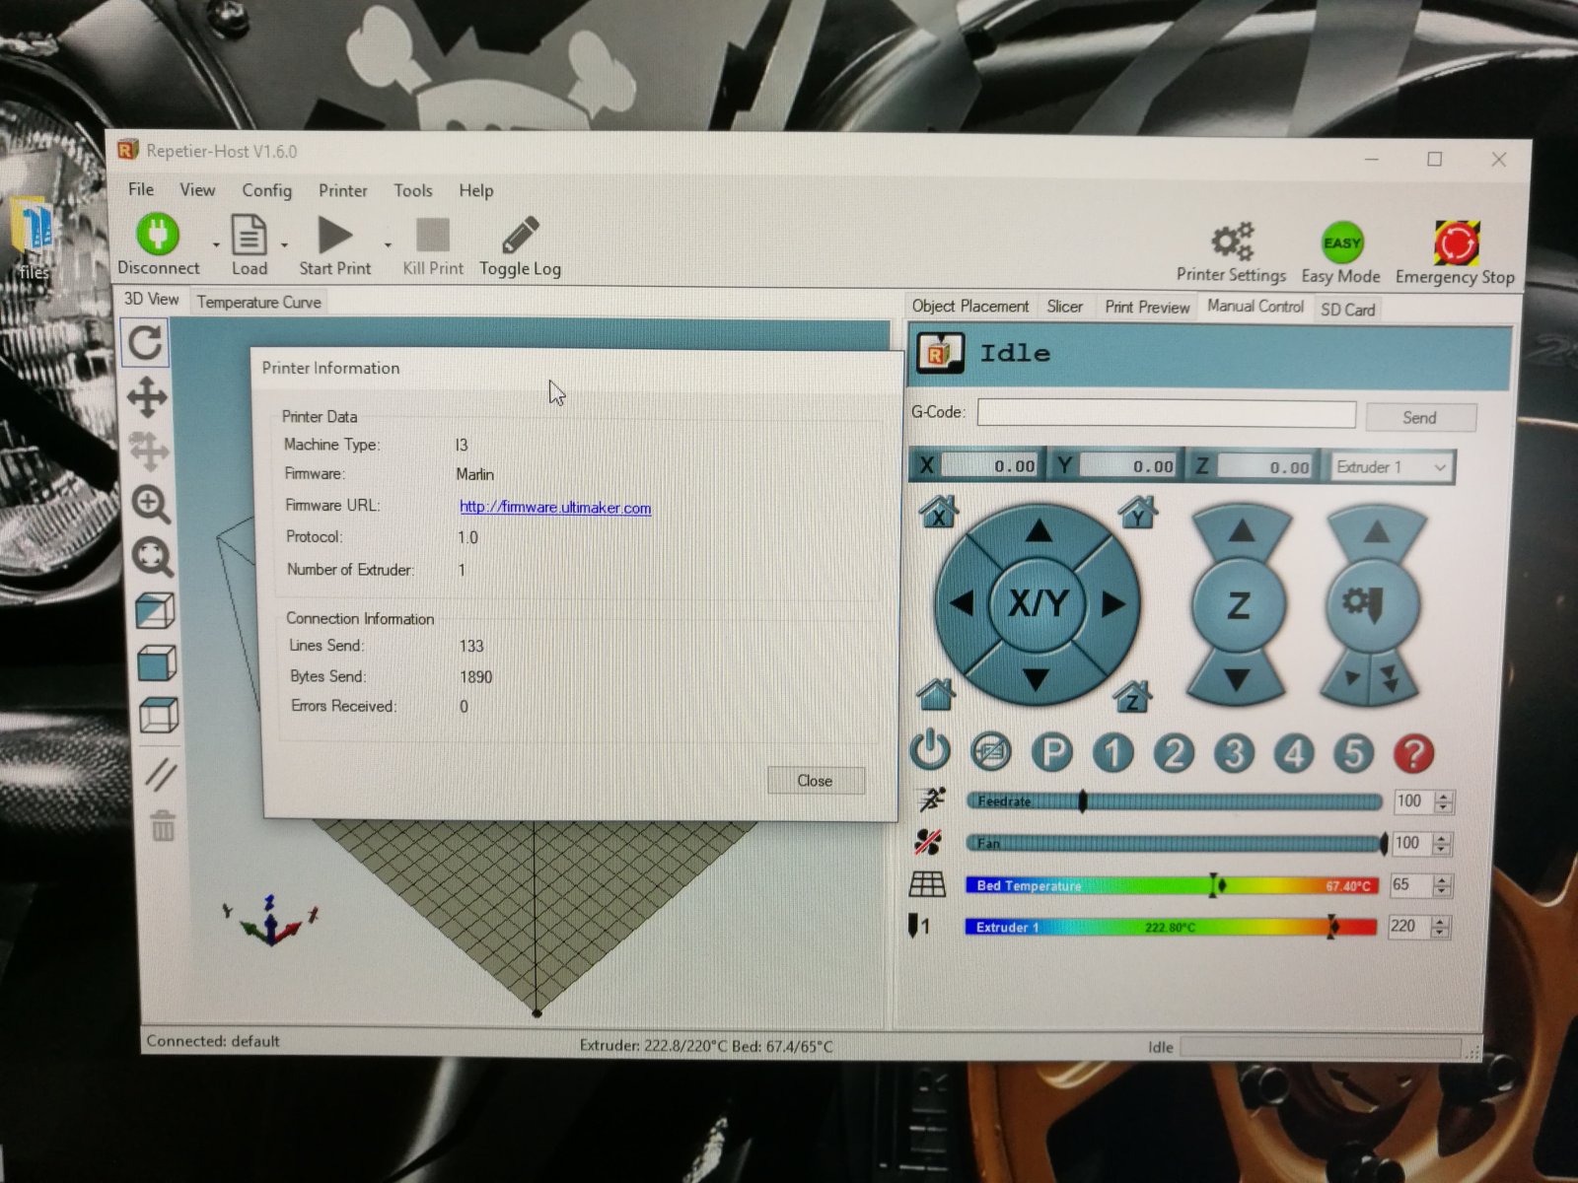Screen dimensions: 1578x1183
Task: Open the Printer menu
Action: click(x=342, y=190)
